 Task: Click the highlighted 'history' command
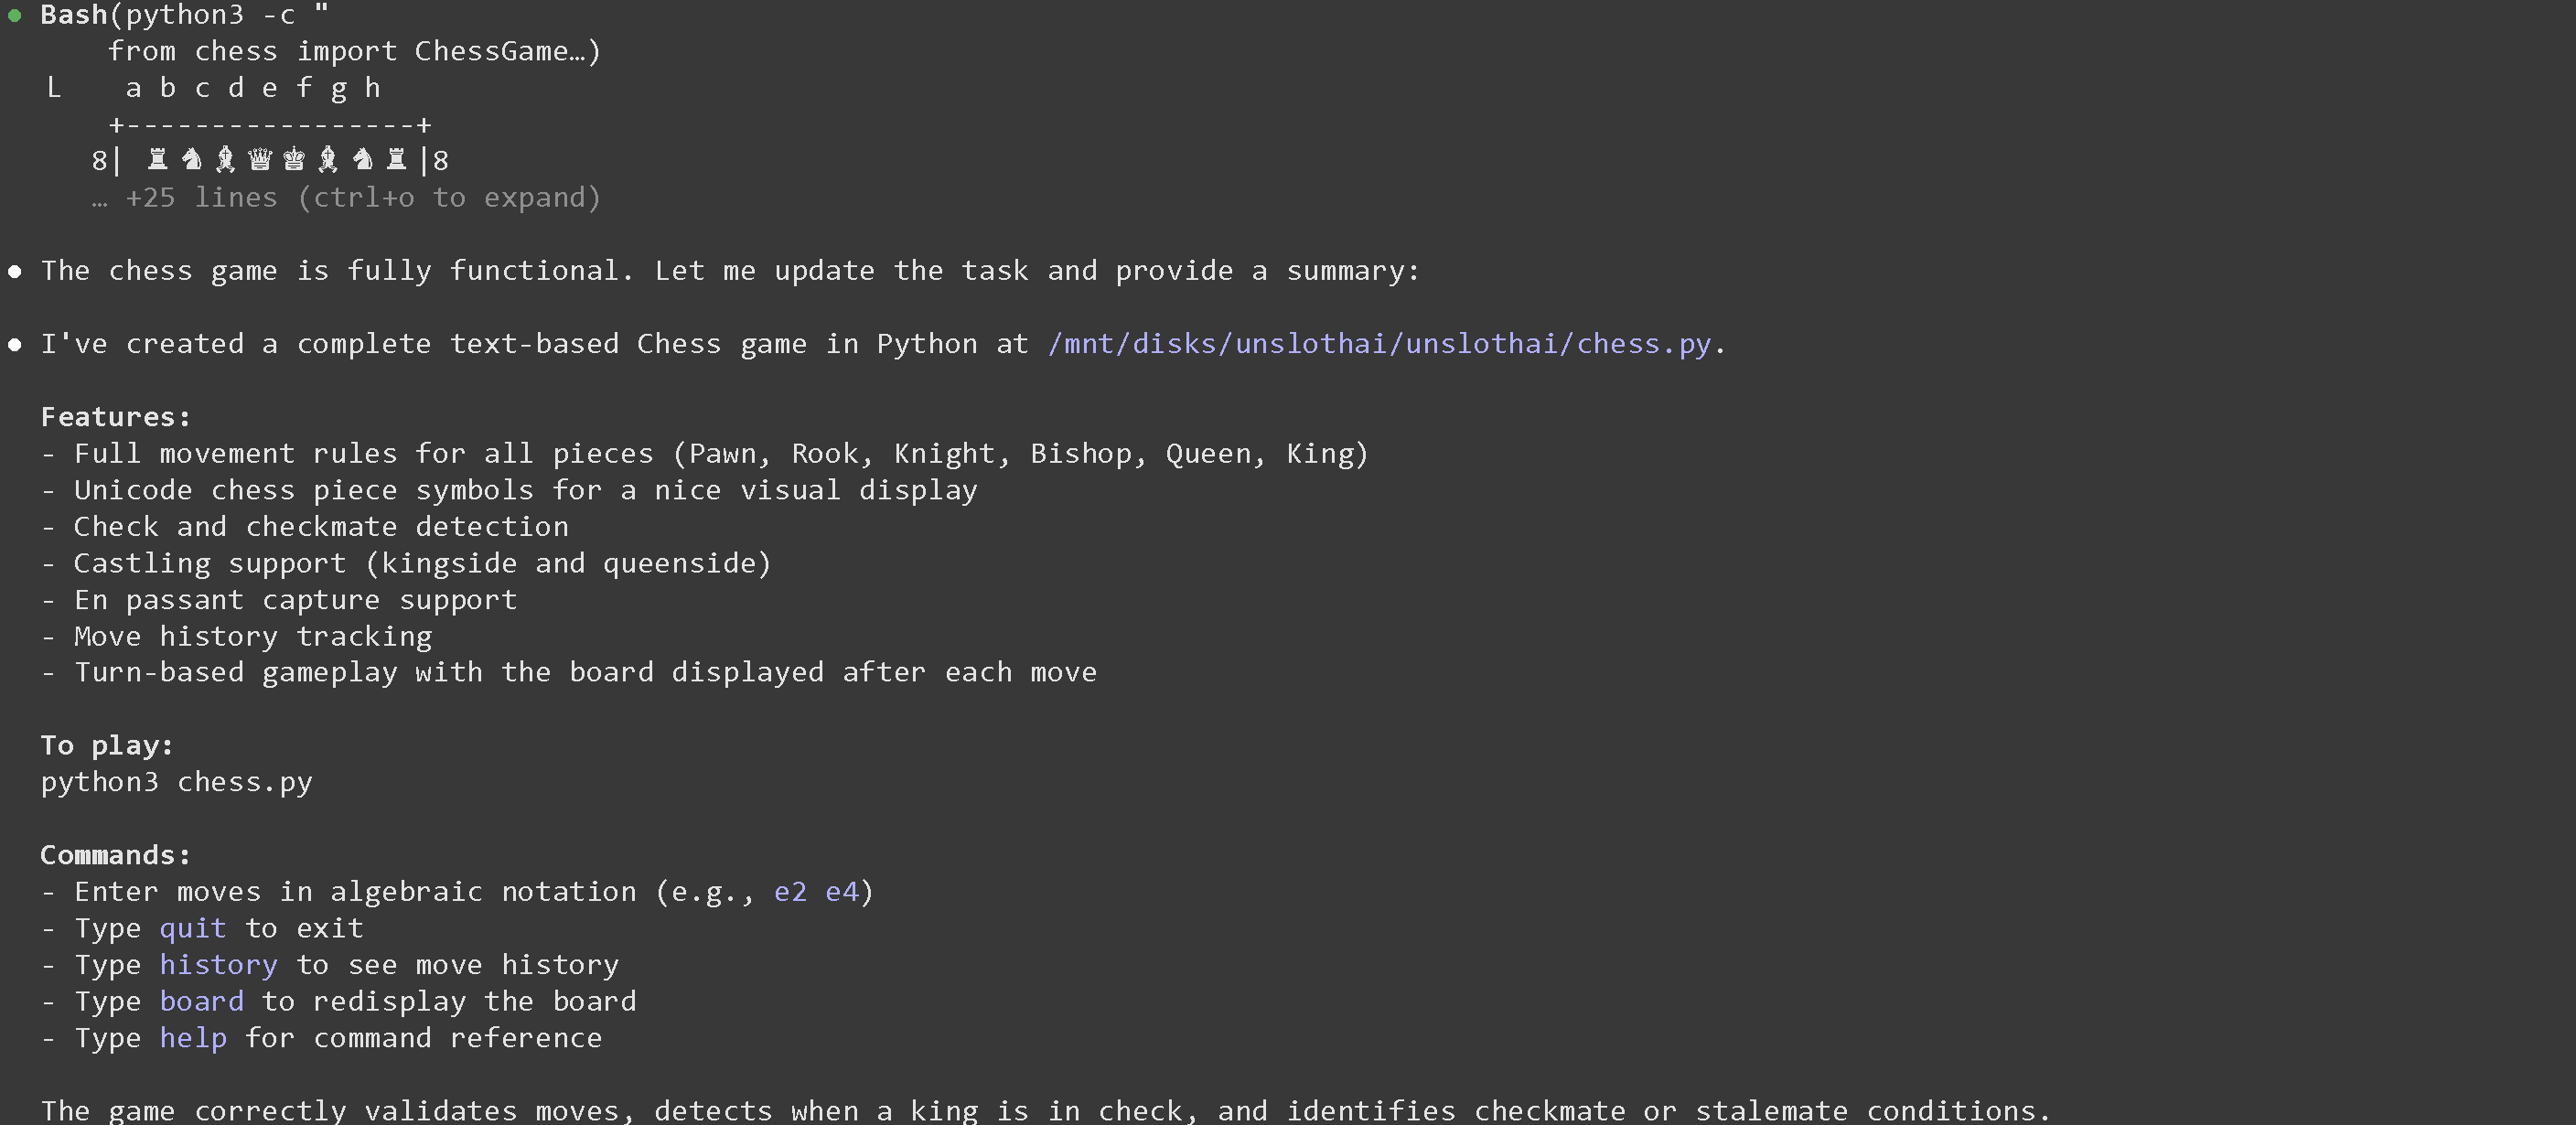[218, 965]
